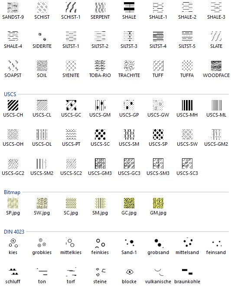Screen dimensions: 231x288
Task: Pick the WOODFACE pattern
Action: 216,66
